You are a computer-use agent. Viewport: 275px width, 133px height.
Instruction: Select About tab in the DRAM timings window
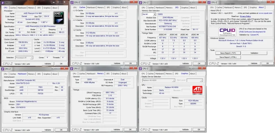(x=124, y=74)
